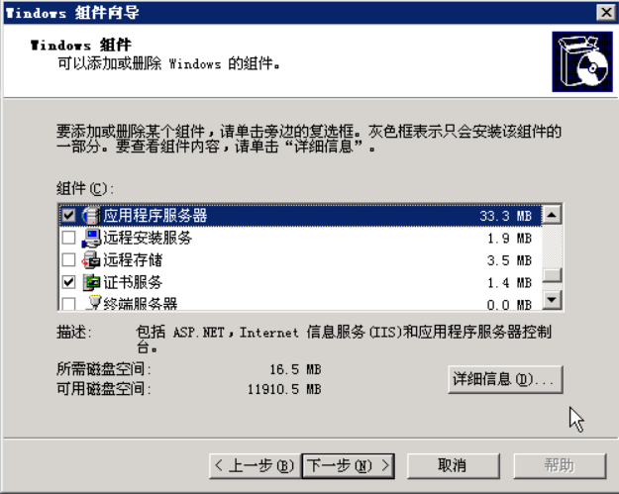Click the 应用程序服务器 server icon

click(x=91, y=216)
